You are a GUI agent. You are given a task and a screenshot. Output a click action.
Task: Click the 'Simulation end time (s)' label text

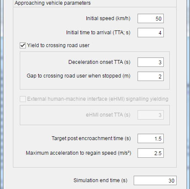pyautogui.click(x=100, y=180)
